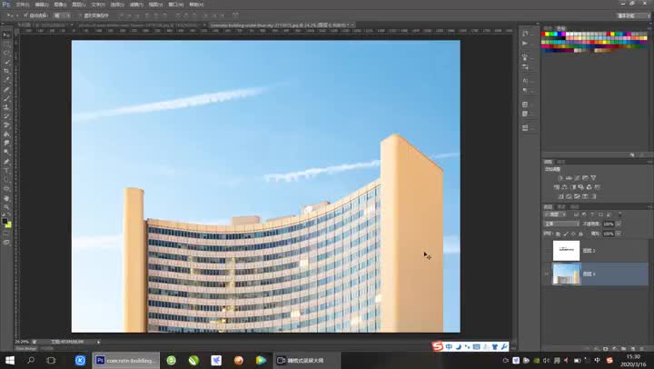Select the Crop tool
Screen dimensions: 654x369
tap(6, 70)
